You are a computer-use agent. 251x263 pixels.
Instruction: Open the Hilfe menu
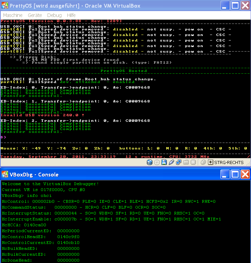pyautogui.click(x=71, y=15)
